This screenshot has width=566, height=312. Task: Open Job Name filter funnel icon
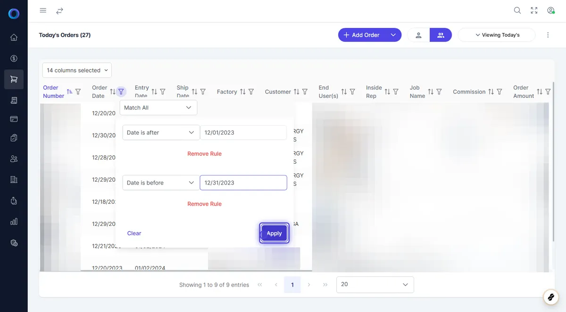tap(439, 92)
